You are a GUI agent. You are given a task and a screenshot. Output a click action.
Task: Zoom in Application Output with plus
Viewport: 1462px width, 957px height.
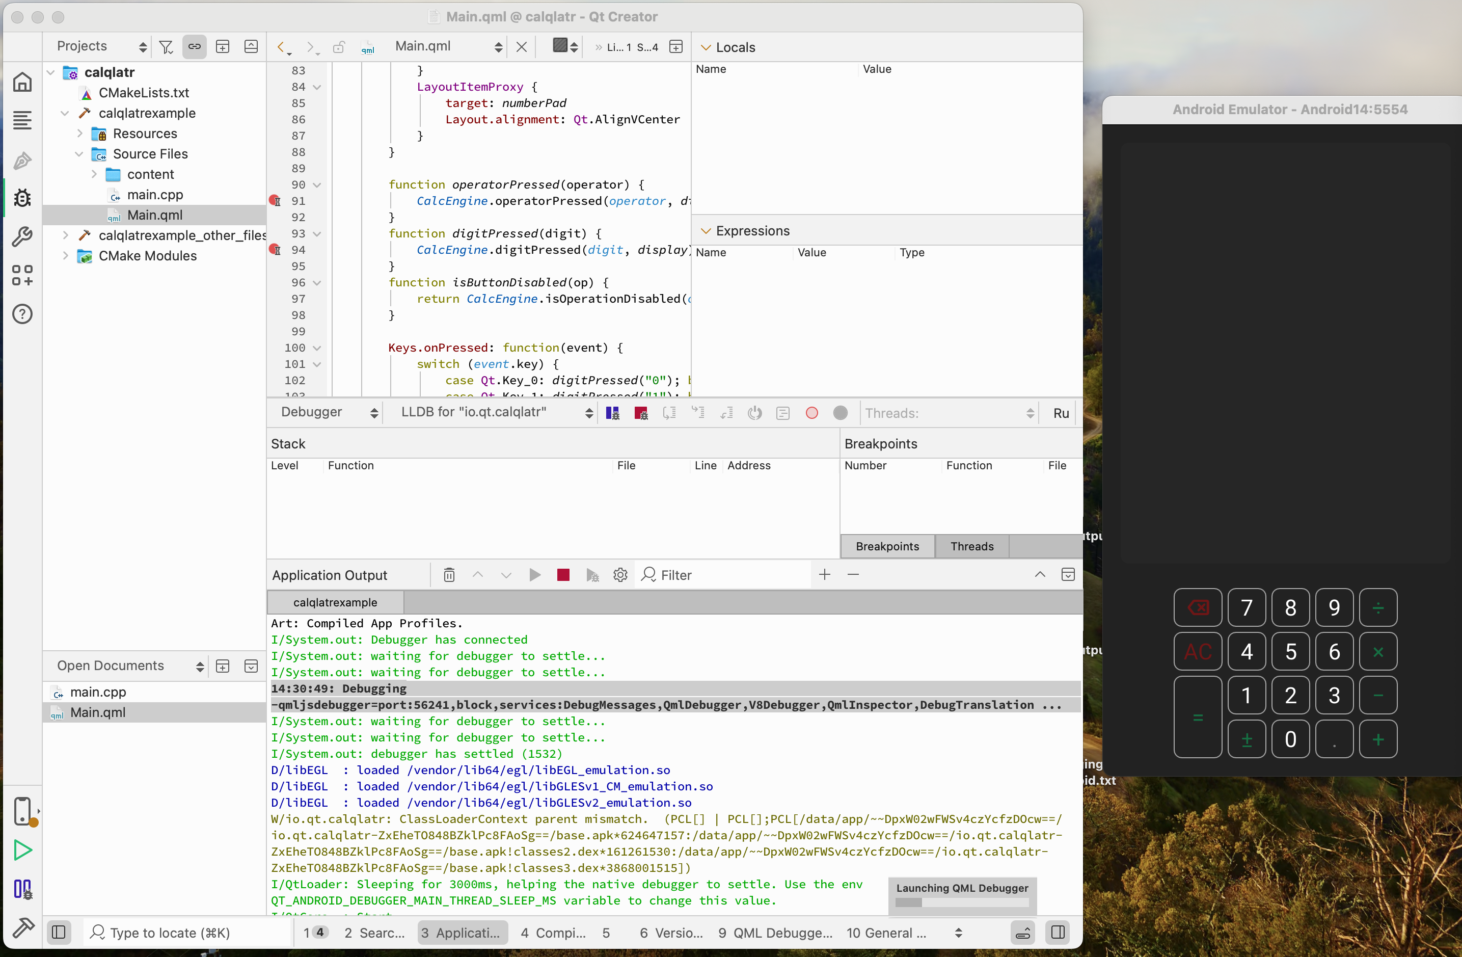(824, 574)
